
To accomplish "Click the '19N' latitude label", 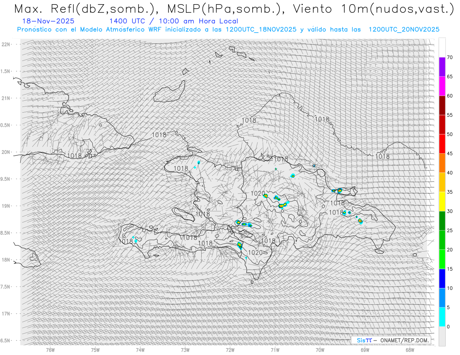I will click(6, 206).
